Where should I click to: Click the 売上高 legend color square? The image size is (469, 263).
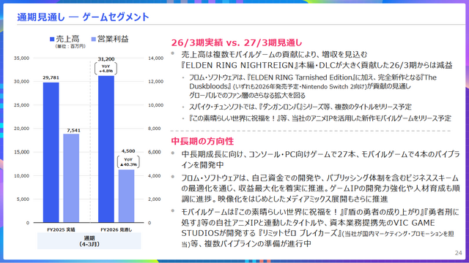click(x=52, y=39)
